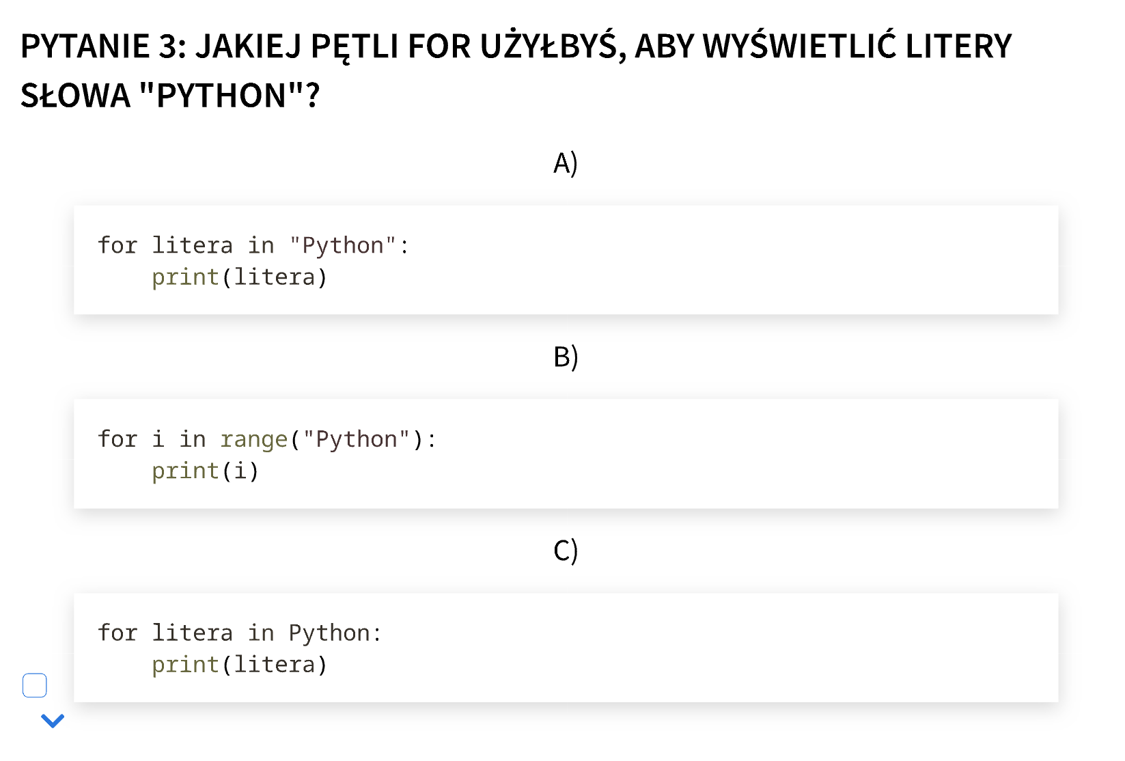The height and width of the screenshot is (761, 1125).
Task: Expand the blue down chevron
Action: 53,721
